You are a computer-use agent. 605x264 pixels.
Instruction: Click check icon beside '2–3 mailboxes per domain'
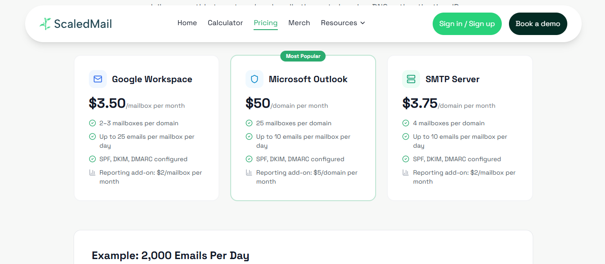click(x=92, y=123)
